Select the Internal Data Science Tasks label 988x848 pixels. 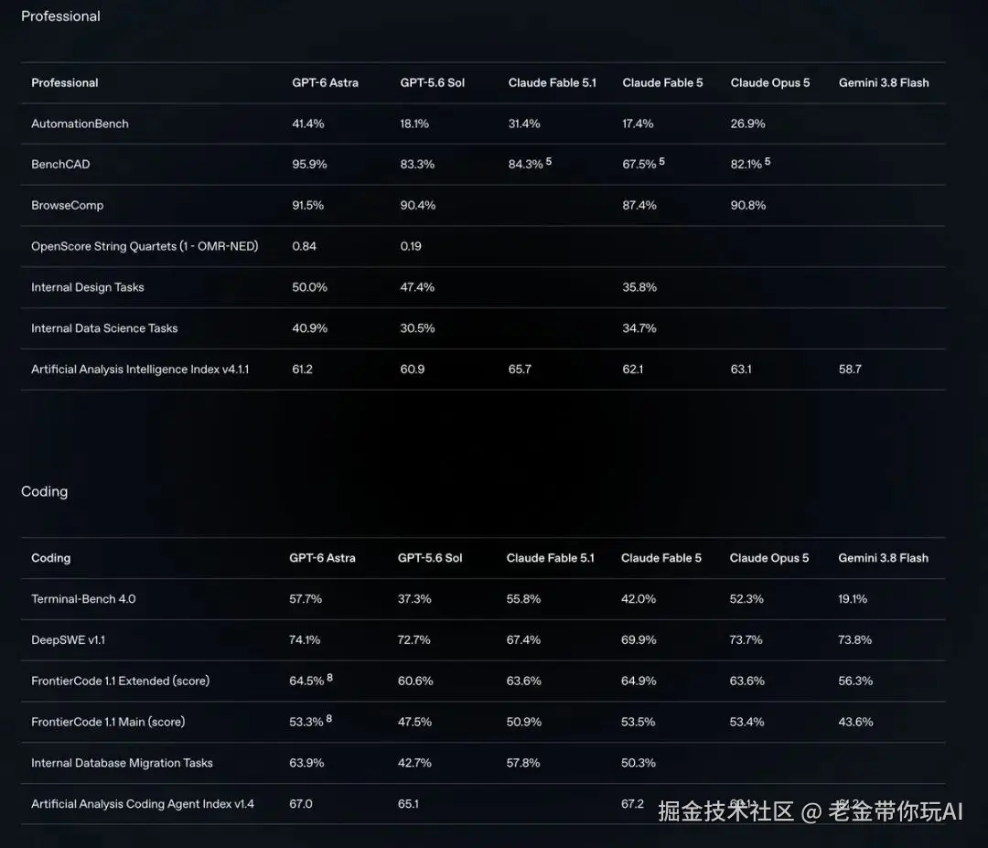point(104,328)
